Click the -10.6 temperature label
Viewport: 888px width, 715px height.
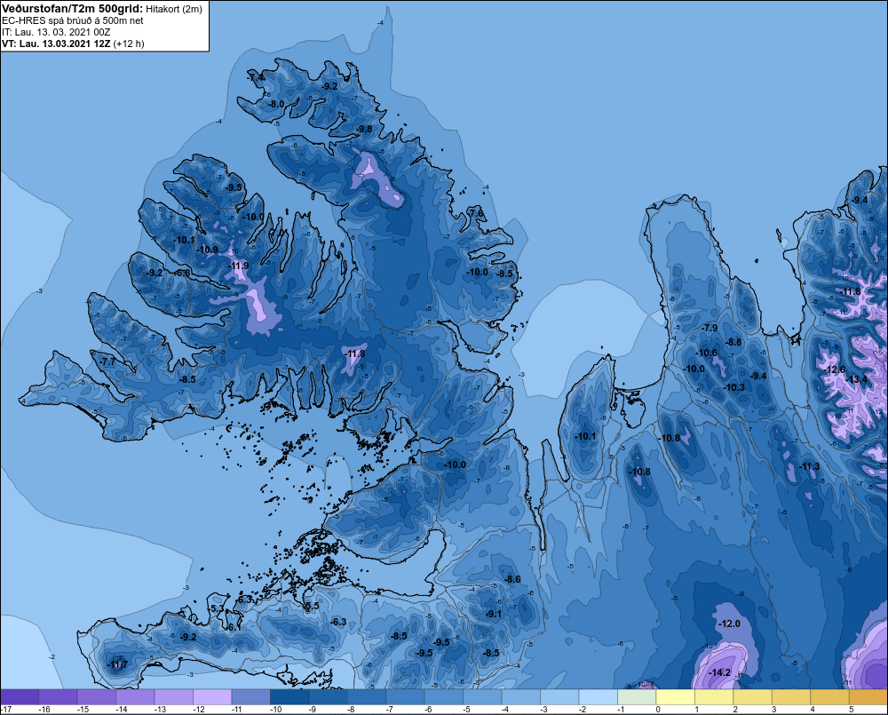point(706,353)
